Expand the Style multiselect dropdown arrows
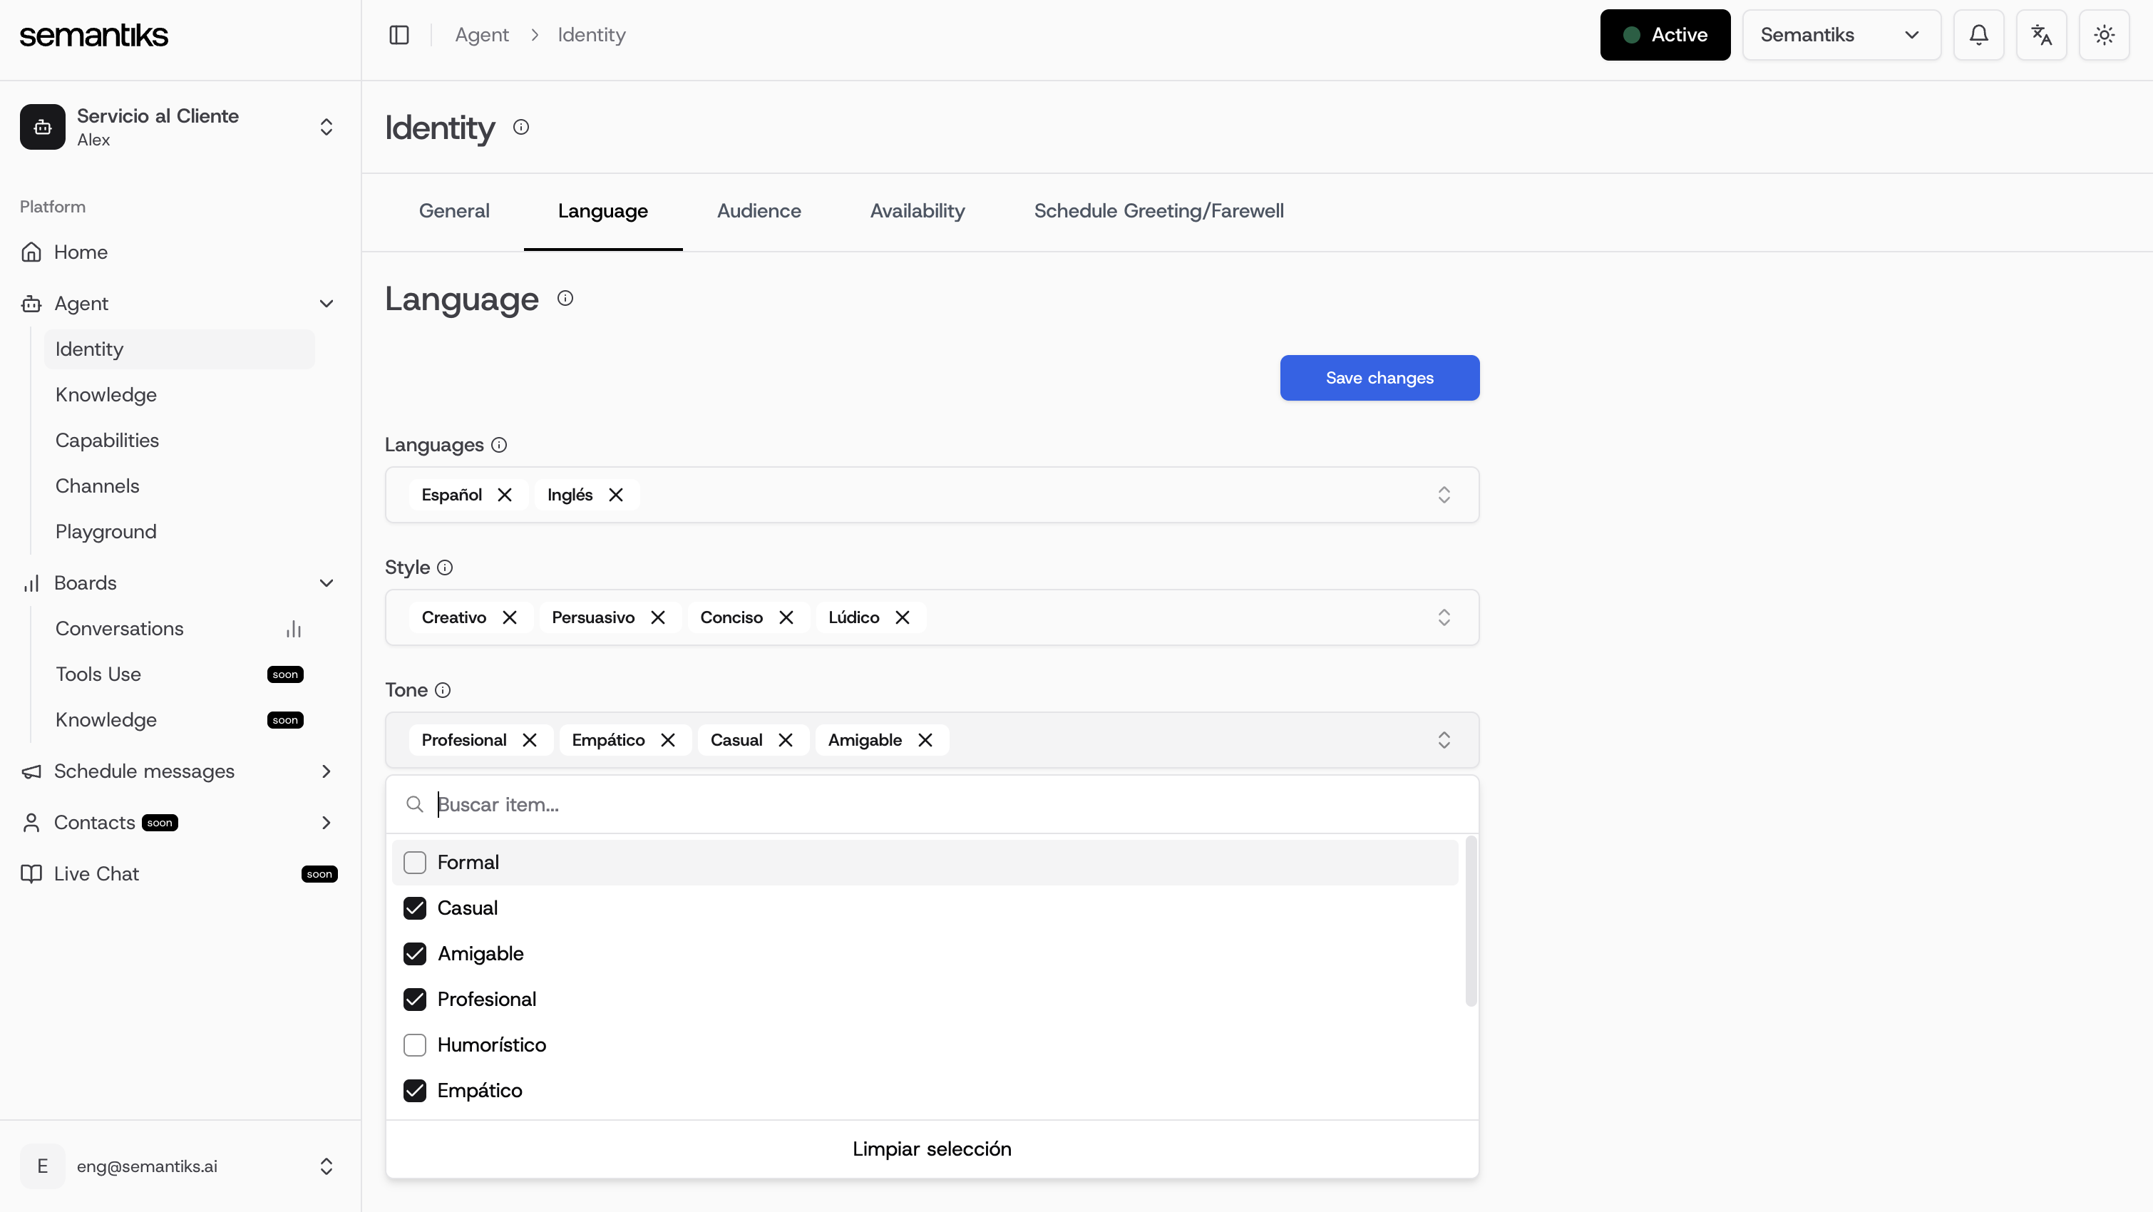Viewport: 2153px width, 1212px height. click(1444, 617)
